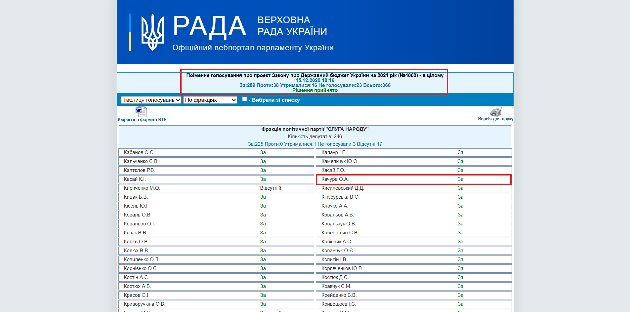Click 'Офіційний вебпортал парламенту України' text
Screen dimensions: 630x312
click(x=253, y=48)
